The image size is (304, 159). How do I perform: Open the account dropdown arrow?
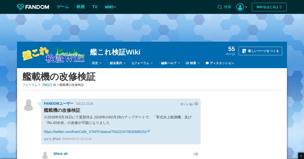246,7
